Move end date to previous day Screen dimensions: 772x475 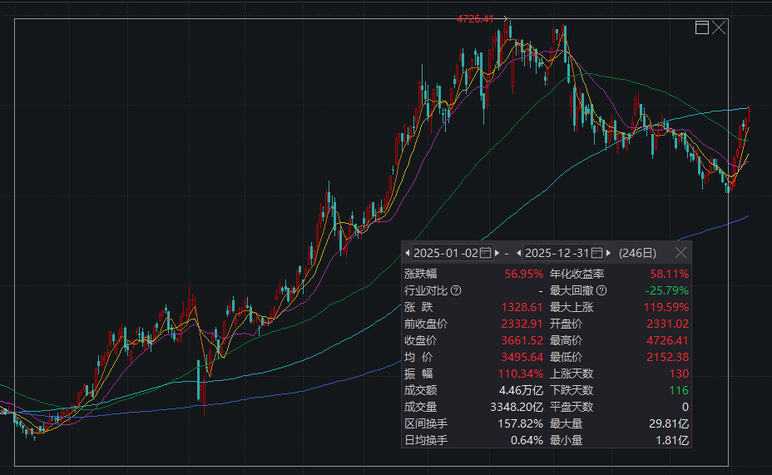[518, 253]
